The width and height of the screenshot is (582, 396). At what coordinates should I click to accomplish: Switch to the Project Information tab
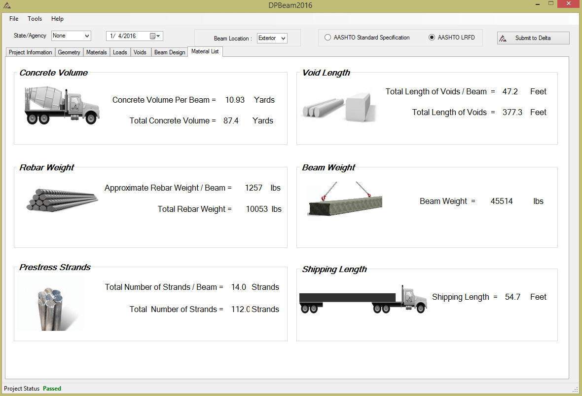click(x=30, y=52)
